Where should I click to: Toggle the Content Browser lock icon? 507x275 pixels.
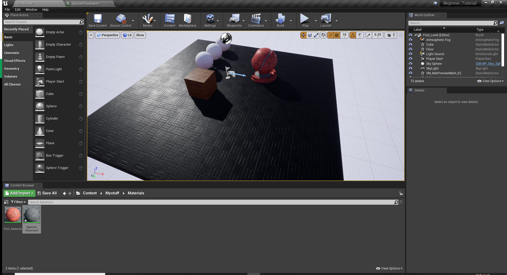(401, 193)
